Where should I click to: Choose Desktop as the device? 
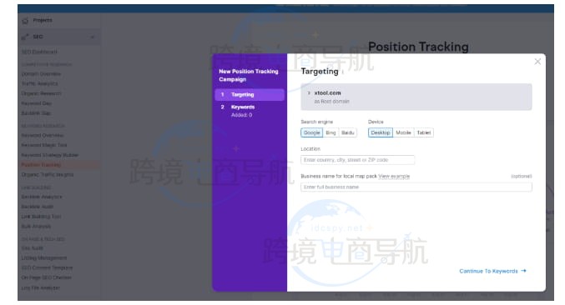381,132
